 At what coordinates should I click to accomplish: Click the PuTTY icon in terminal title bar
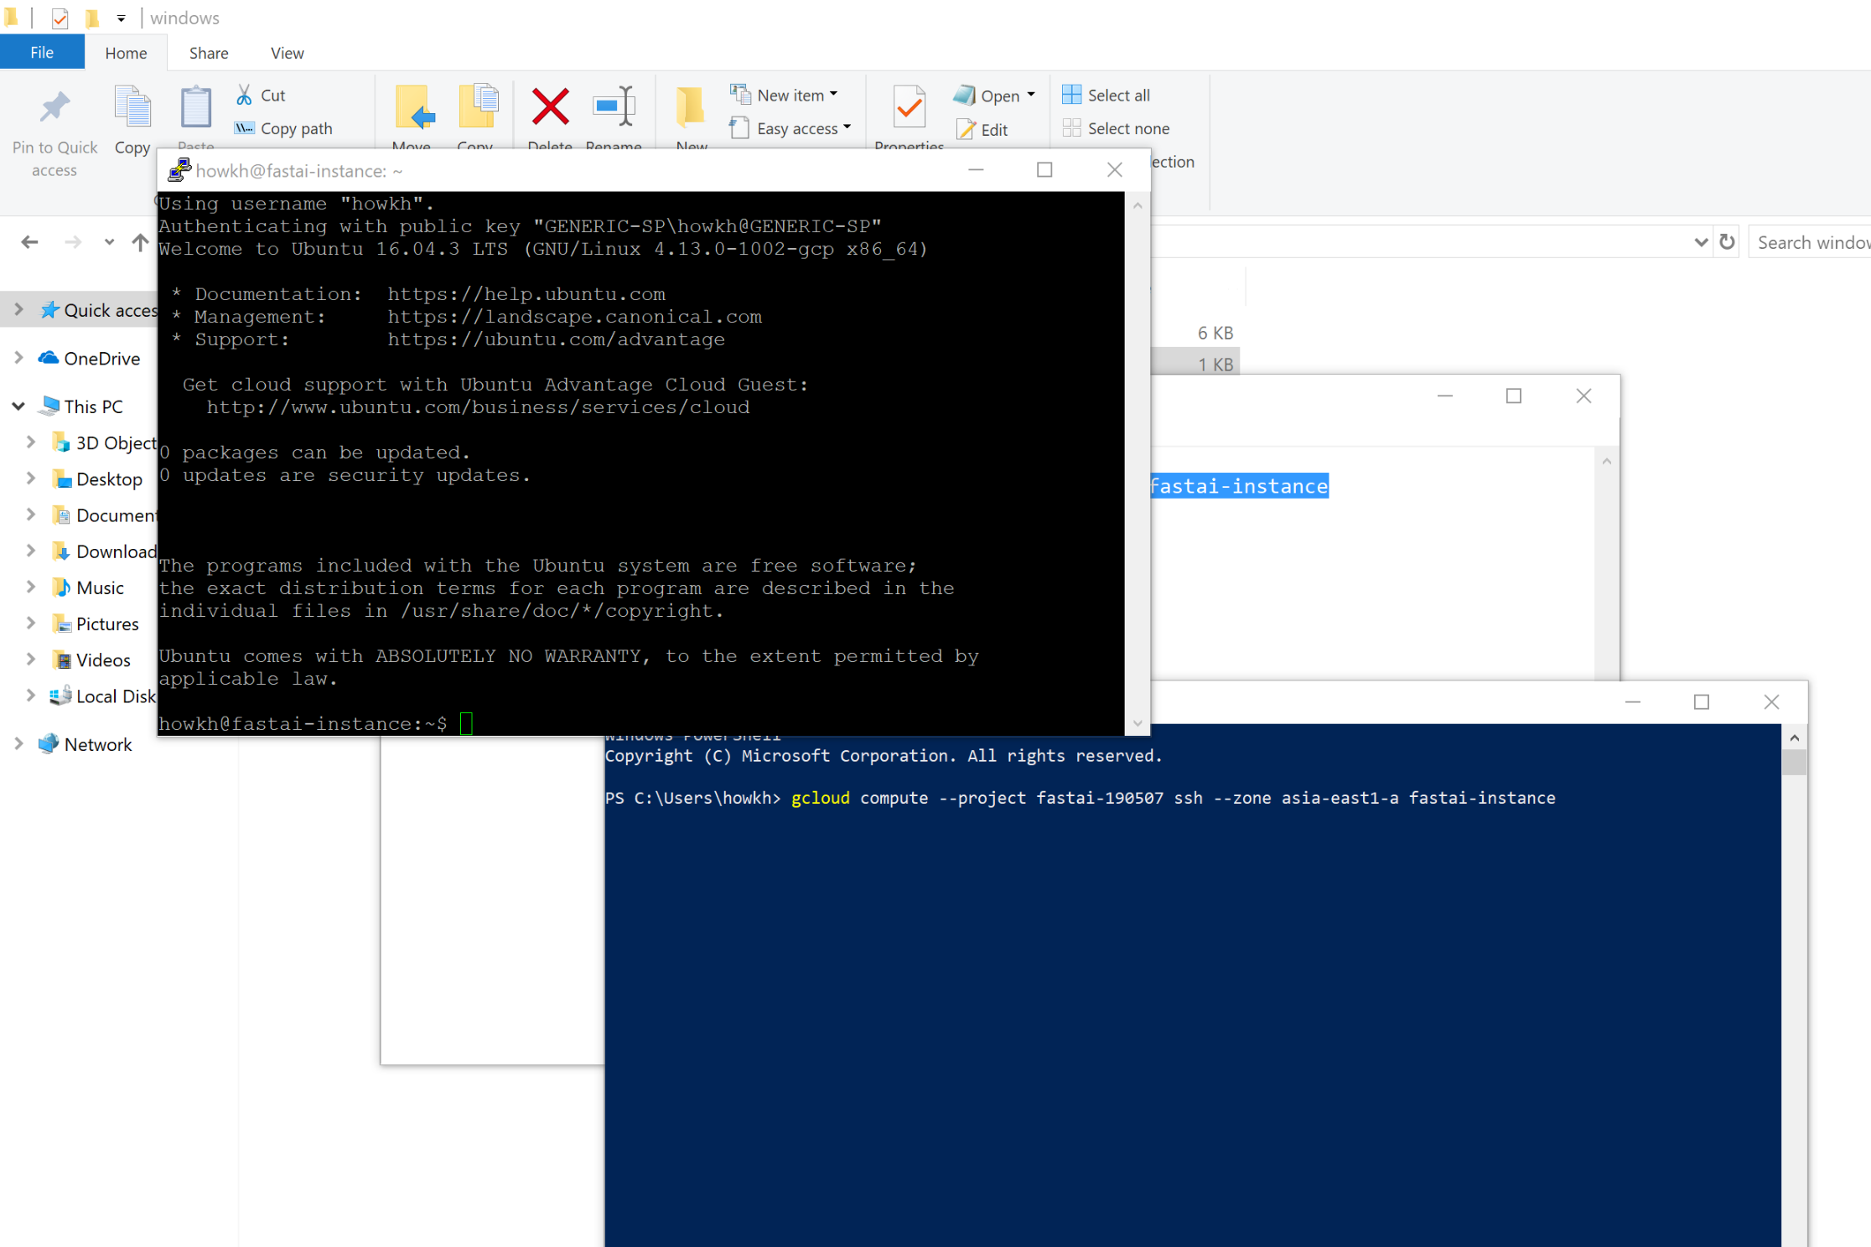[179, 170]
